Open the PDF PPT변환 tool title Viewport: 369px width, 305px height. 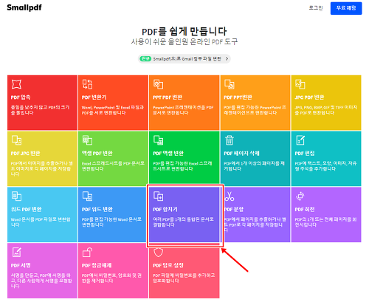(238, 97)
